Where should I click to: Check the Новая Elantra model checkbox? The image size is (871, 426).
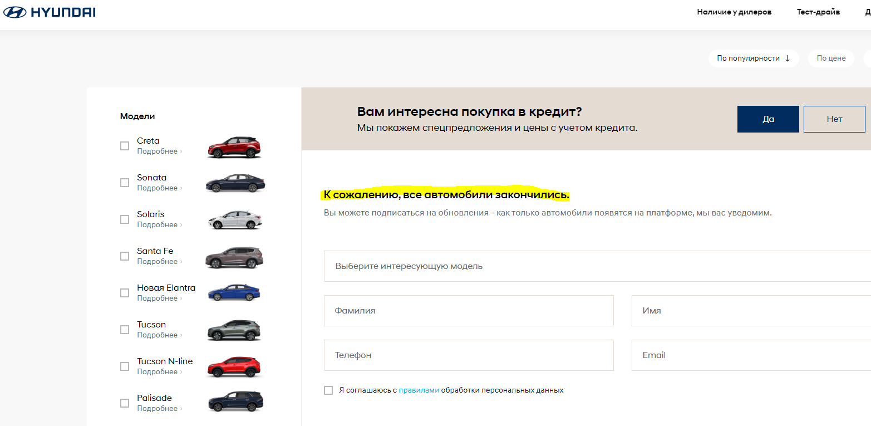point(125,293)
